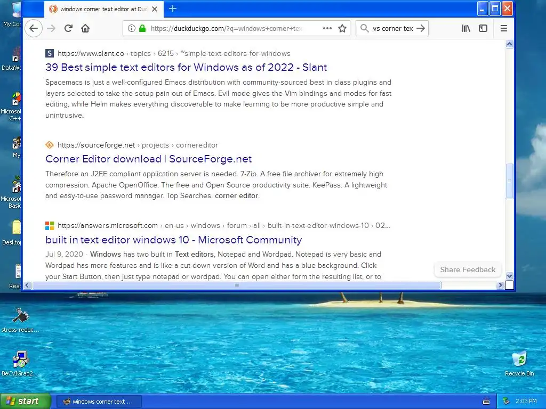Click the keyboard icon in system tray

486,402
